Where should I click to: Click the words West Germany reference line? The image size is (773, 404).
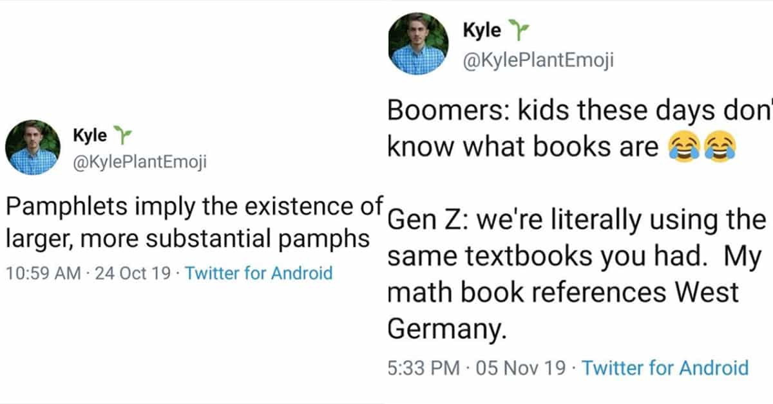tap(563, 293)
